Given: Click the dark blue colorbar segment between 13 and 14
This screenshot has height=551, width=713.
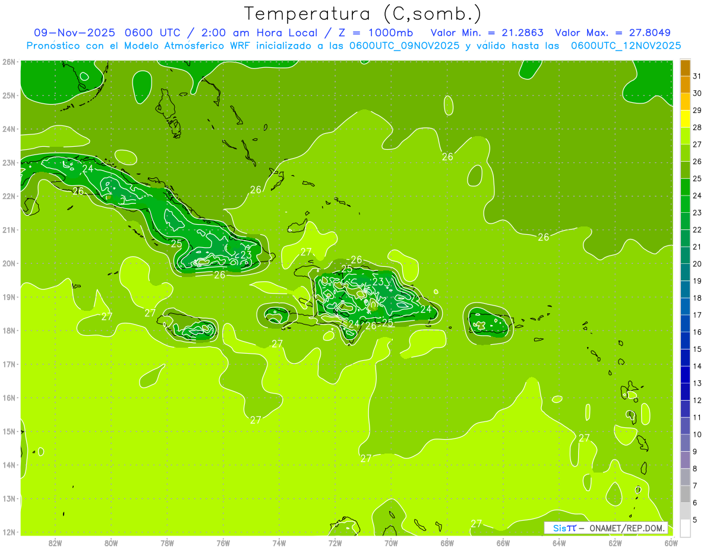Looking at the screenshot, I should [x=685, y=374].
